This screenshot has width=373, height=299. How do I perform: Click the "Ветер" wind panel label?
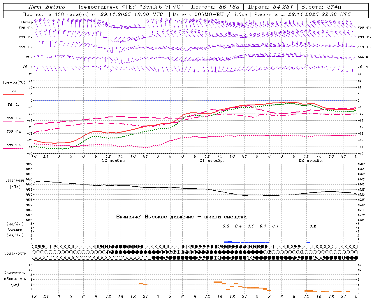tap(27, 22)
